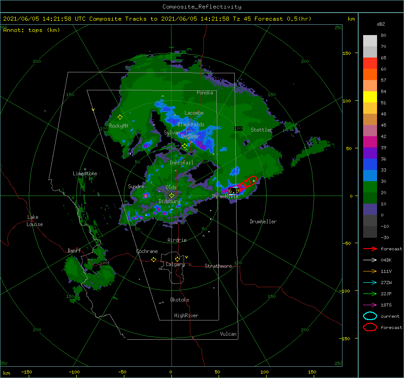Click the red forecast ellipses near ThreeHills
The width and height of the screenshot is (404, 378).
point(246,184)
